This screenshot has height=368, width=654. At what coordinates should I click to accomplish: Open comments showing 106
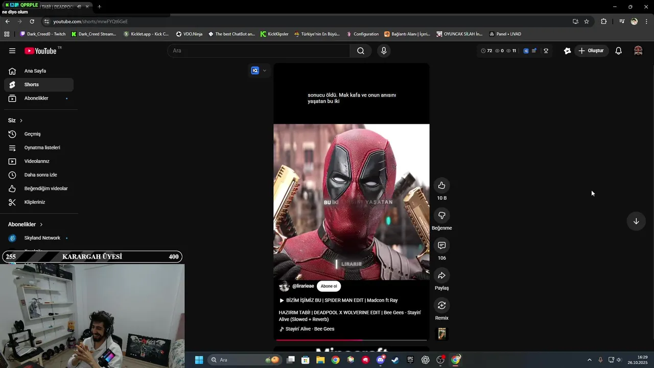tap(442, 245)
